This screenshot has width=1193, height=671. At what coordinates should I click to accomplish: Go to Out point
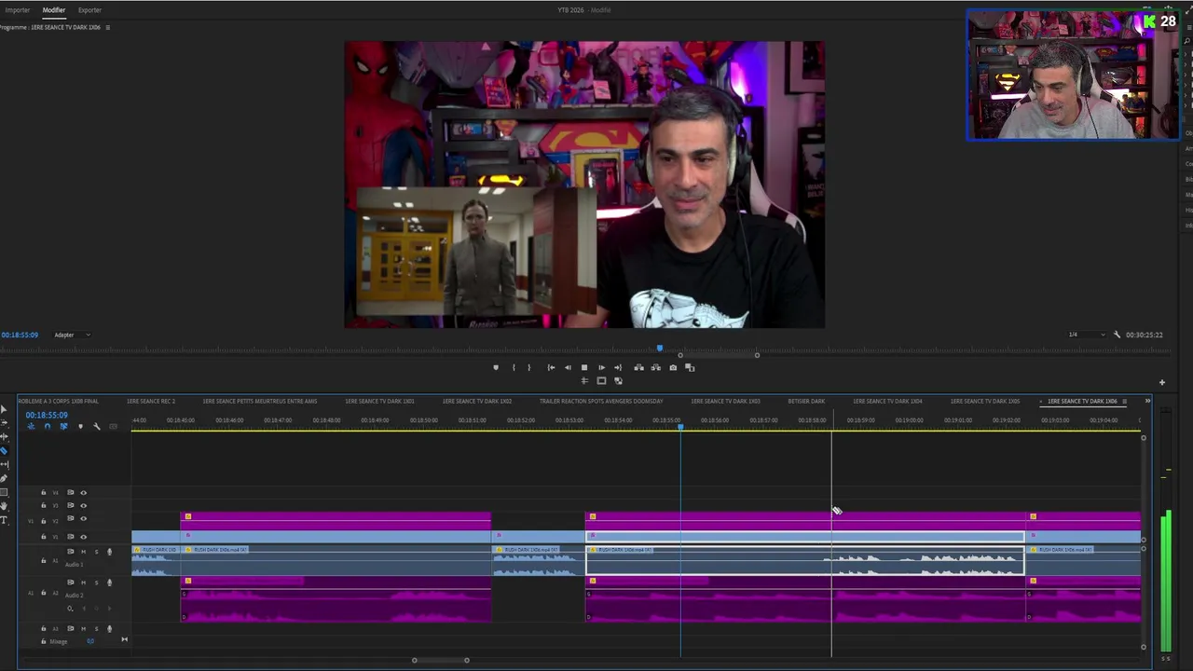pos(618,367)
